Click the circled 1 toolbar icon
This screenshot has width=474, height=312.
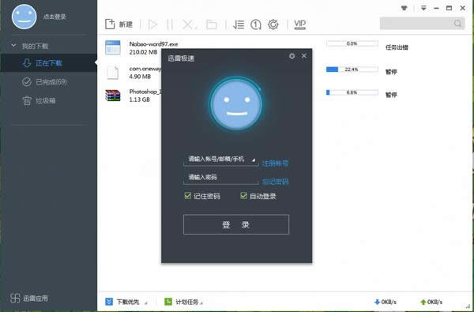pyautogui.click(x=256, y=24)
